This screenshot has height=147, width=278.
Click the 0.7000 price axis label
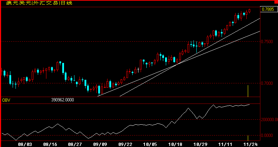pos(267,83)
